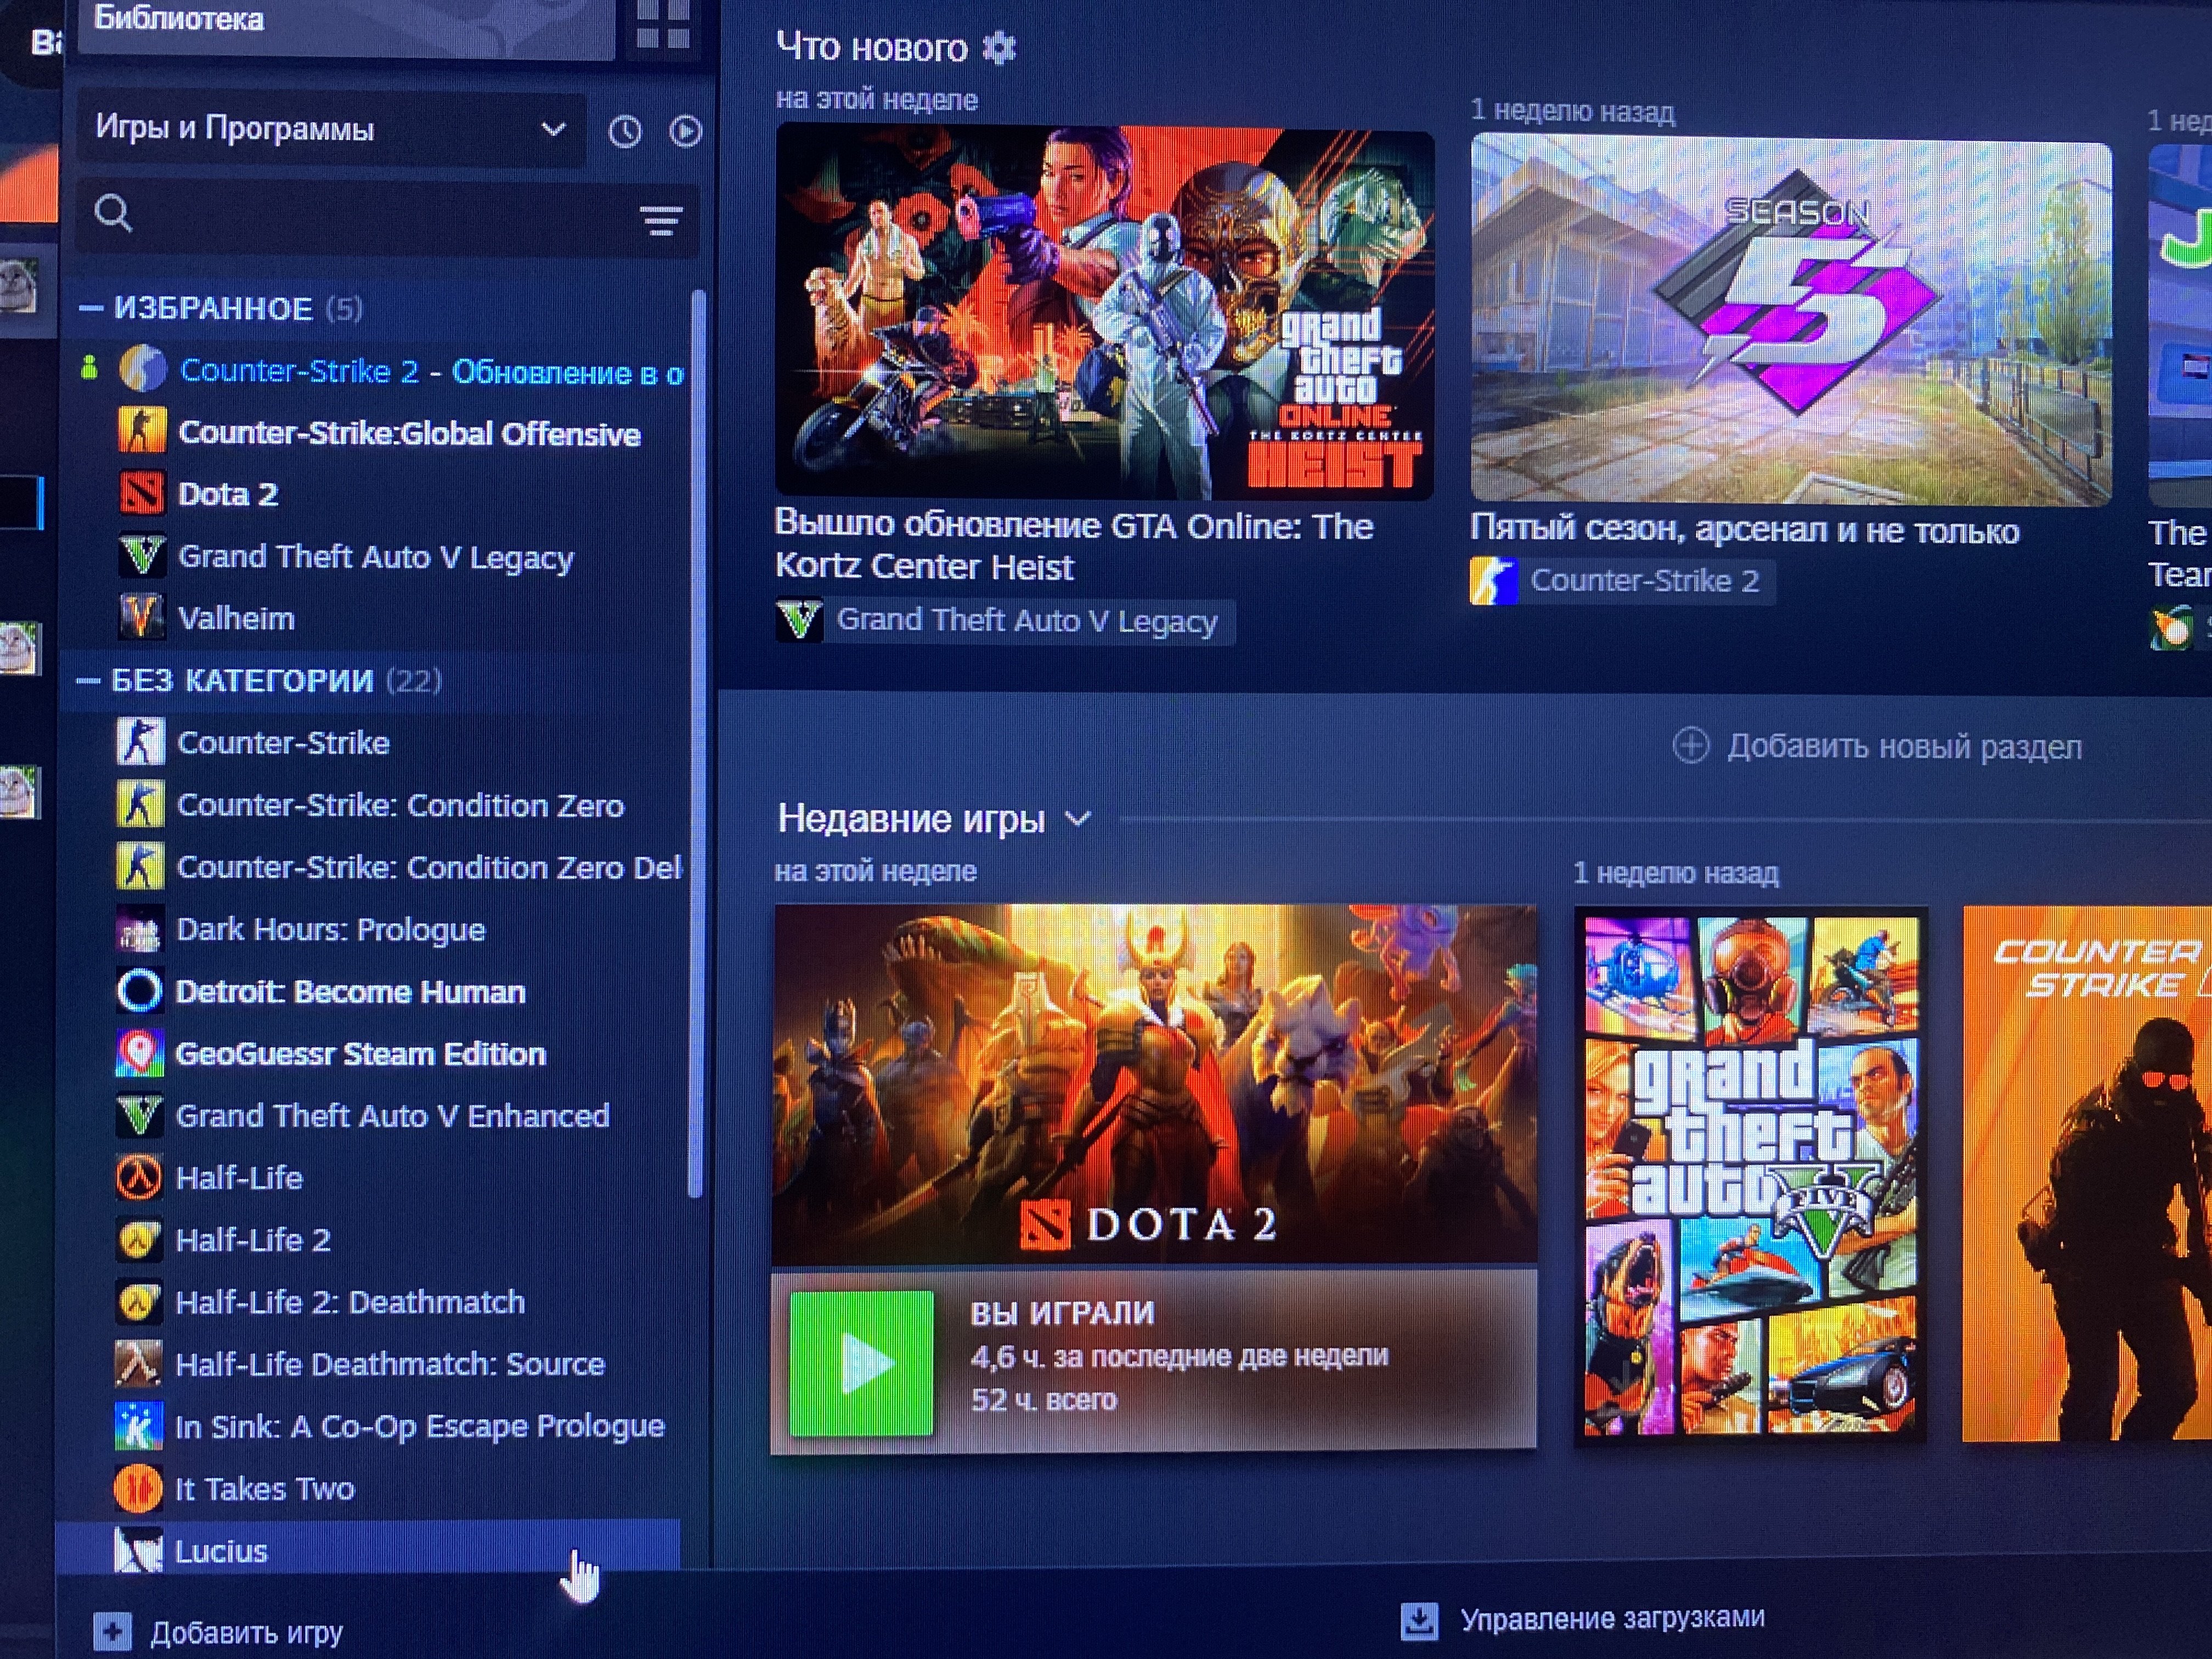Image resolution: width=2212 pixels, height=1659 pixels.
Task: Open the GTA Online Kortz Center Heist news image
Action: pos(1105,311)
